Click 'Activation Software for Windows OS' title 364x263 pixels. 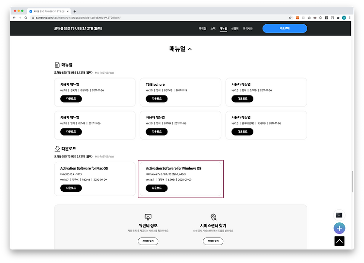coord(173,169)
